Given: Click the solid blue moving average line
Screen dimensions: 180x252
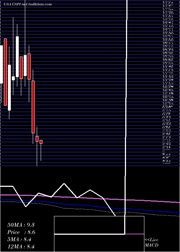Looking at the screenshot, I should tap(90, 206).
